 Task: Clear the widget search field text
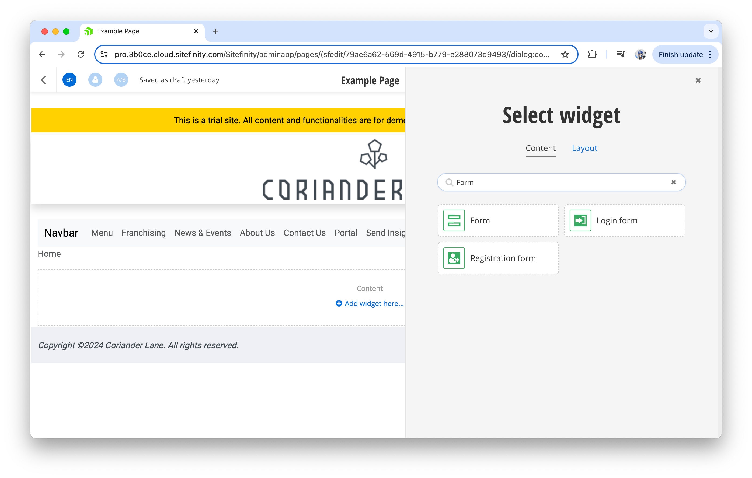(673, 182)
